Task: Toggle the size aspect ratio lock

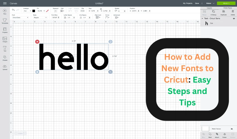Action: click(x=101, y=9)
